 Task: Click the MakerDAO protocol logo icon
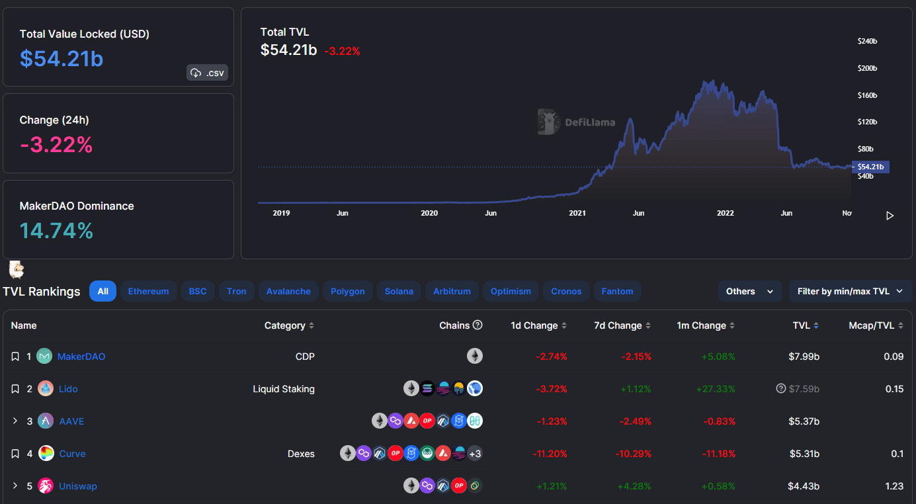[44, 357]
